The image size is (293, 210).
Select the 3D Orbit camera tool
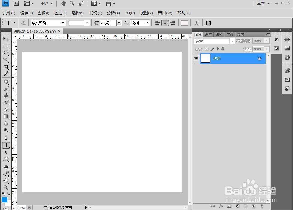pos(6,174)
